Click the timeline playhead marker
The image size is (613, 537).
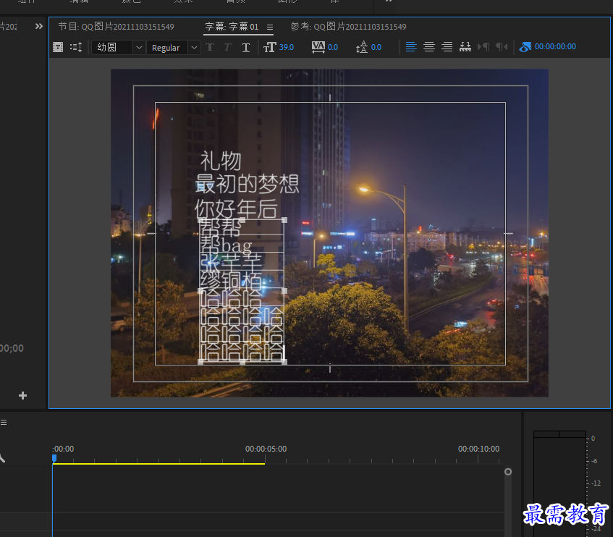coord(54,458)
